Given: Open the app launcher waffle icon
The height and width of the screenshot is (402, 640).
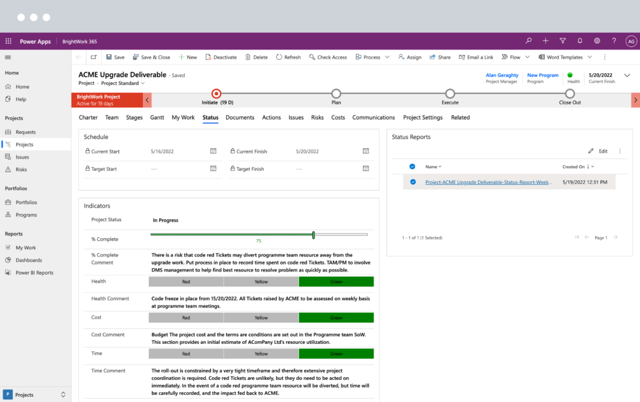Looking at the screenshot, I should pyautogui.click(x=8, y=41).
